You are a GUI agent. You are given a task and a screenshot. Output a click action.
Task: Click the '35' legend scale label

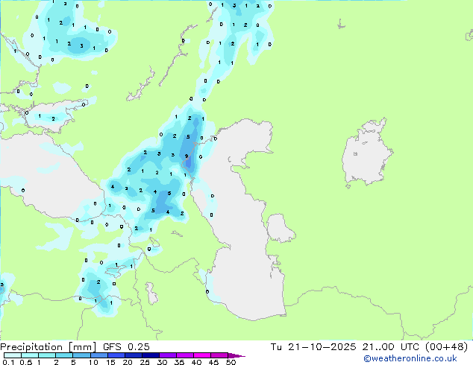pos(179,362)
